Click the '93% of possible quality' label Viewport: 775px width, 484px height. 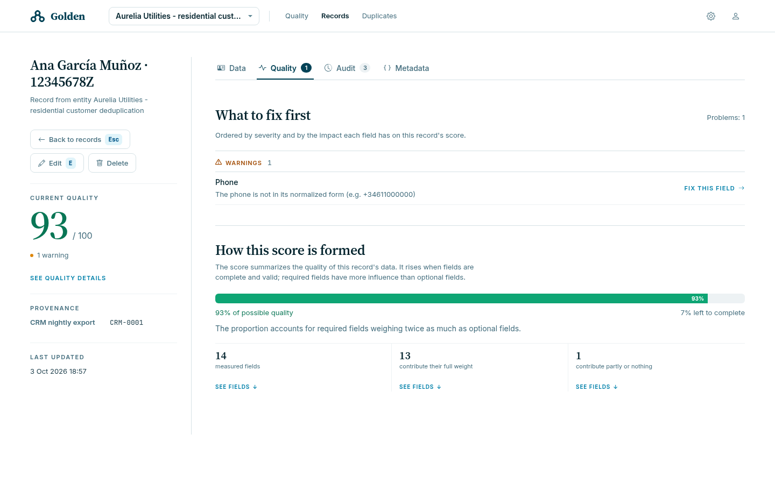[x=254, y=313]
